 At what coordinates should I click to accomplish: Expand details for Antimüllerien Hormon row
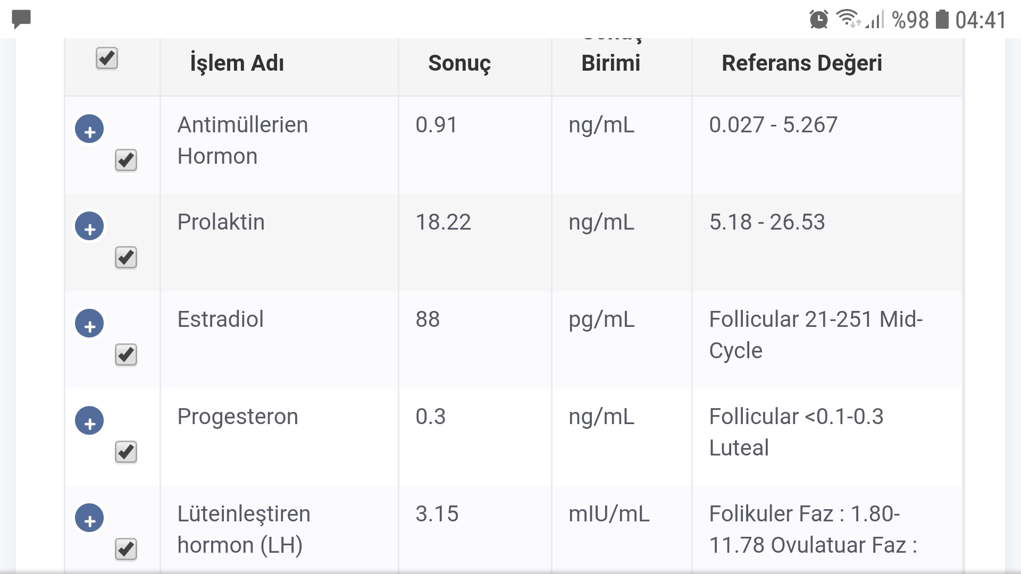(x=89, y=129)
